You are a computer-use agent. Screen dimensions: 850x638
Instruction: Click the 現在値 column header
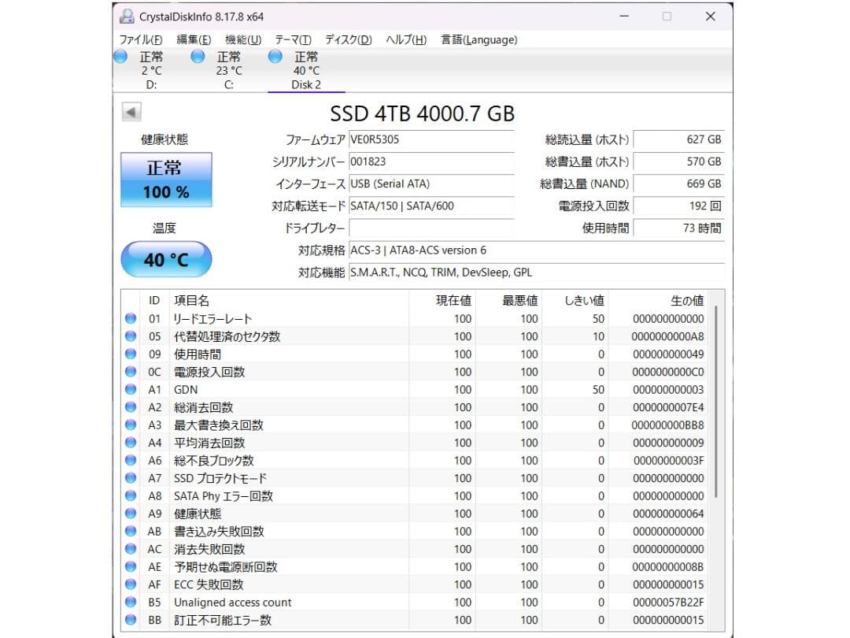click(x=442, y=301)
